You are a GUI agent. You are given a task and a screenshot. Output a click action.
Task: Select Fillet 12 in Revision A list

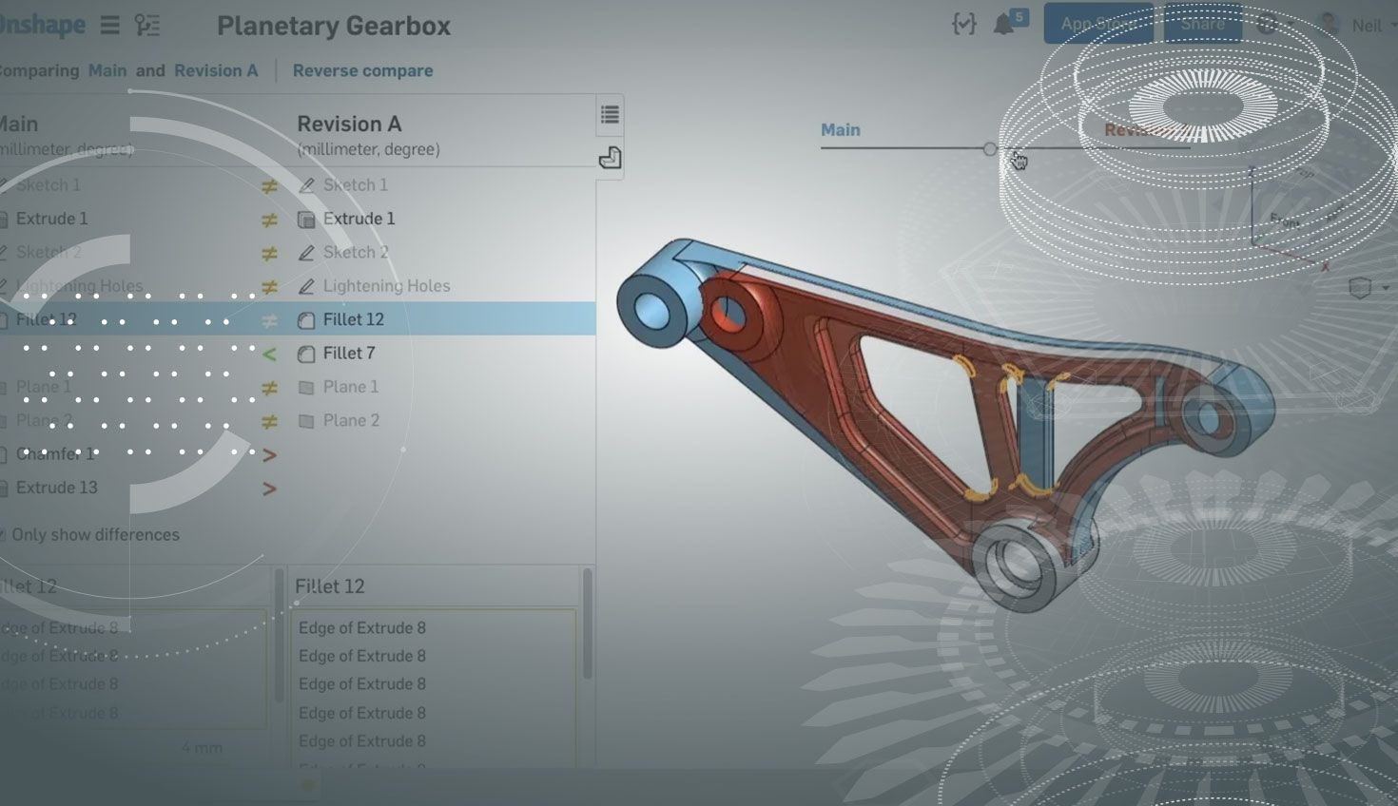[x=353, y=320]
